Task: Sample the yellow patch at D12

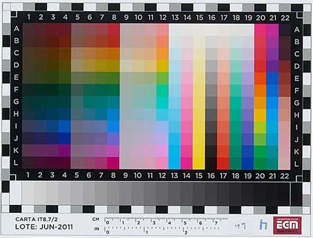Action: [162, 66]
